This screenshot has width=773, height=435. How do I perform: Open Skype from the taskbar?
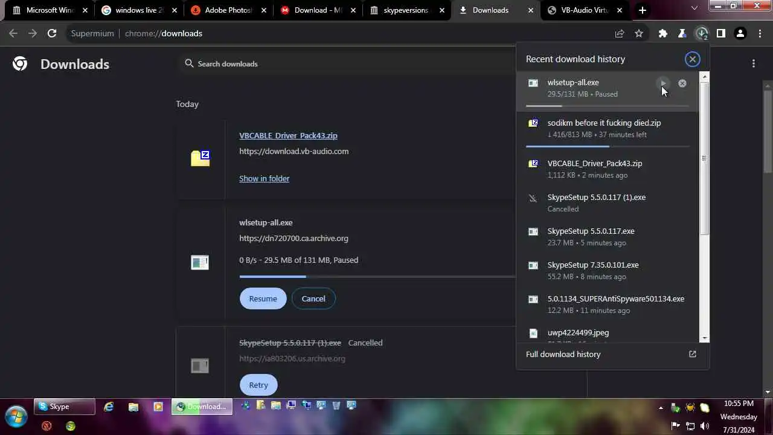[x=64, y=407]
